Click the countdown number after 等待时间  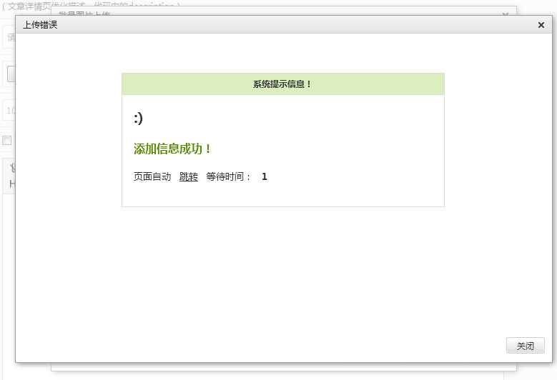click(x=265, y=176)
